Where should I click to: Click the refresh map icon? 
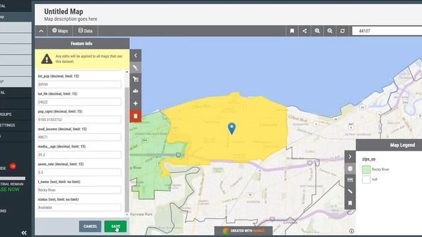342,31
